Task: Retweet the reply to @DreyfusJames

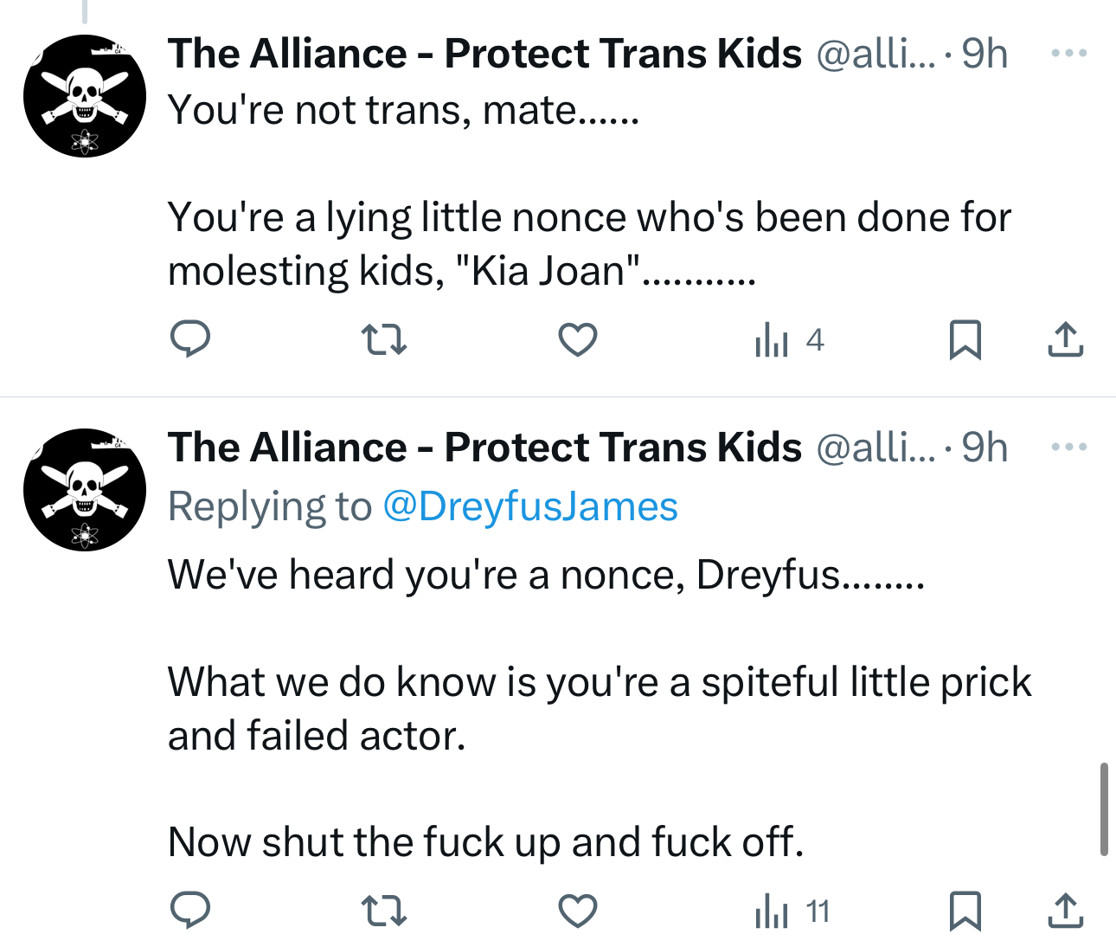Action: point(383,912)
